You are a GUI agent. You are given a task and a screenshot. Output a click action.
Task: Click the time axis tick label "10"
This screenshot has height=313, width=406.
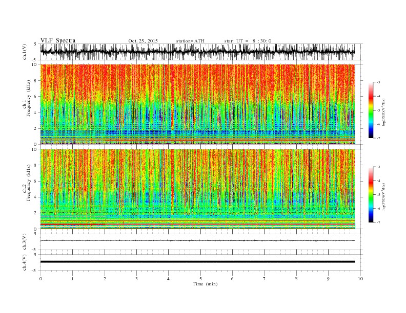[x=360, y=279]
